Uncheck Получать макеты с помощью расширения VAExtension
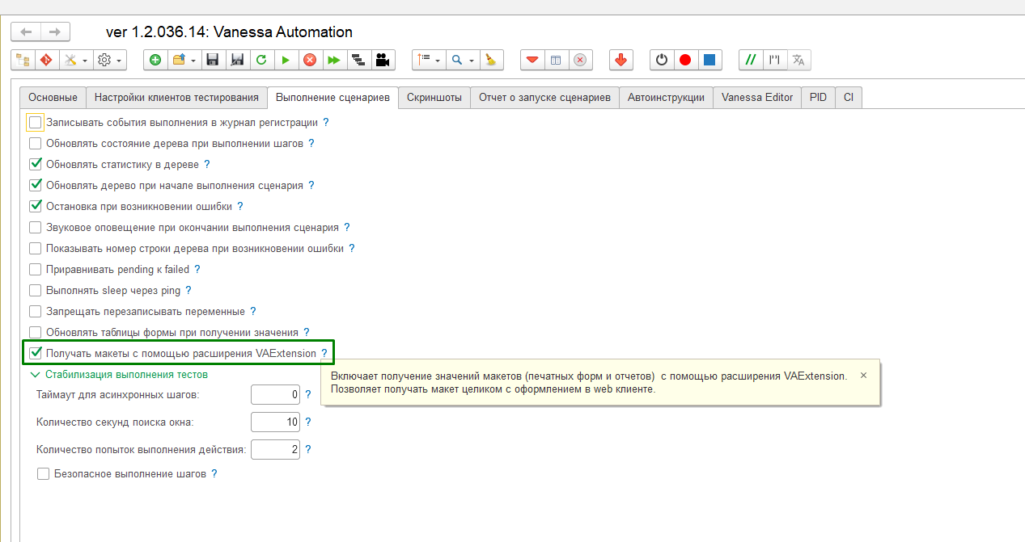Viewport: 1025px width, 542px height. [x=35, y=353]
